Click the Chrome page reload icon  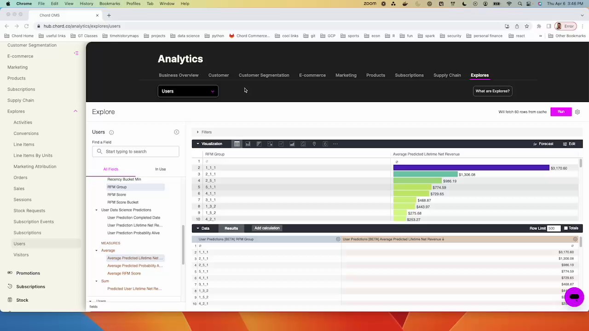(26, 26)
